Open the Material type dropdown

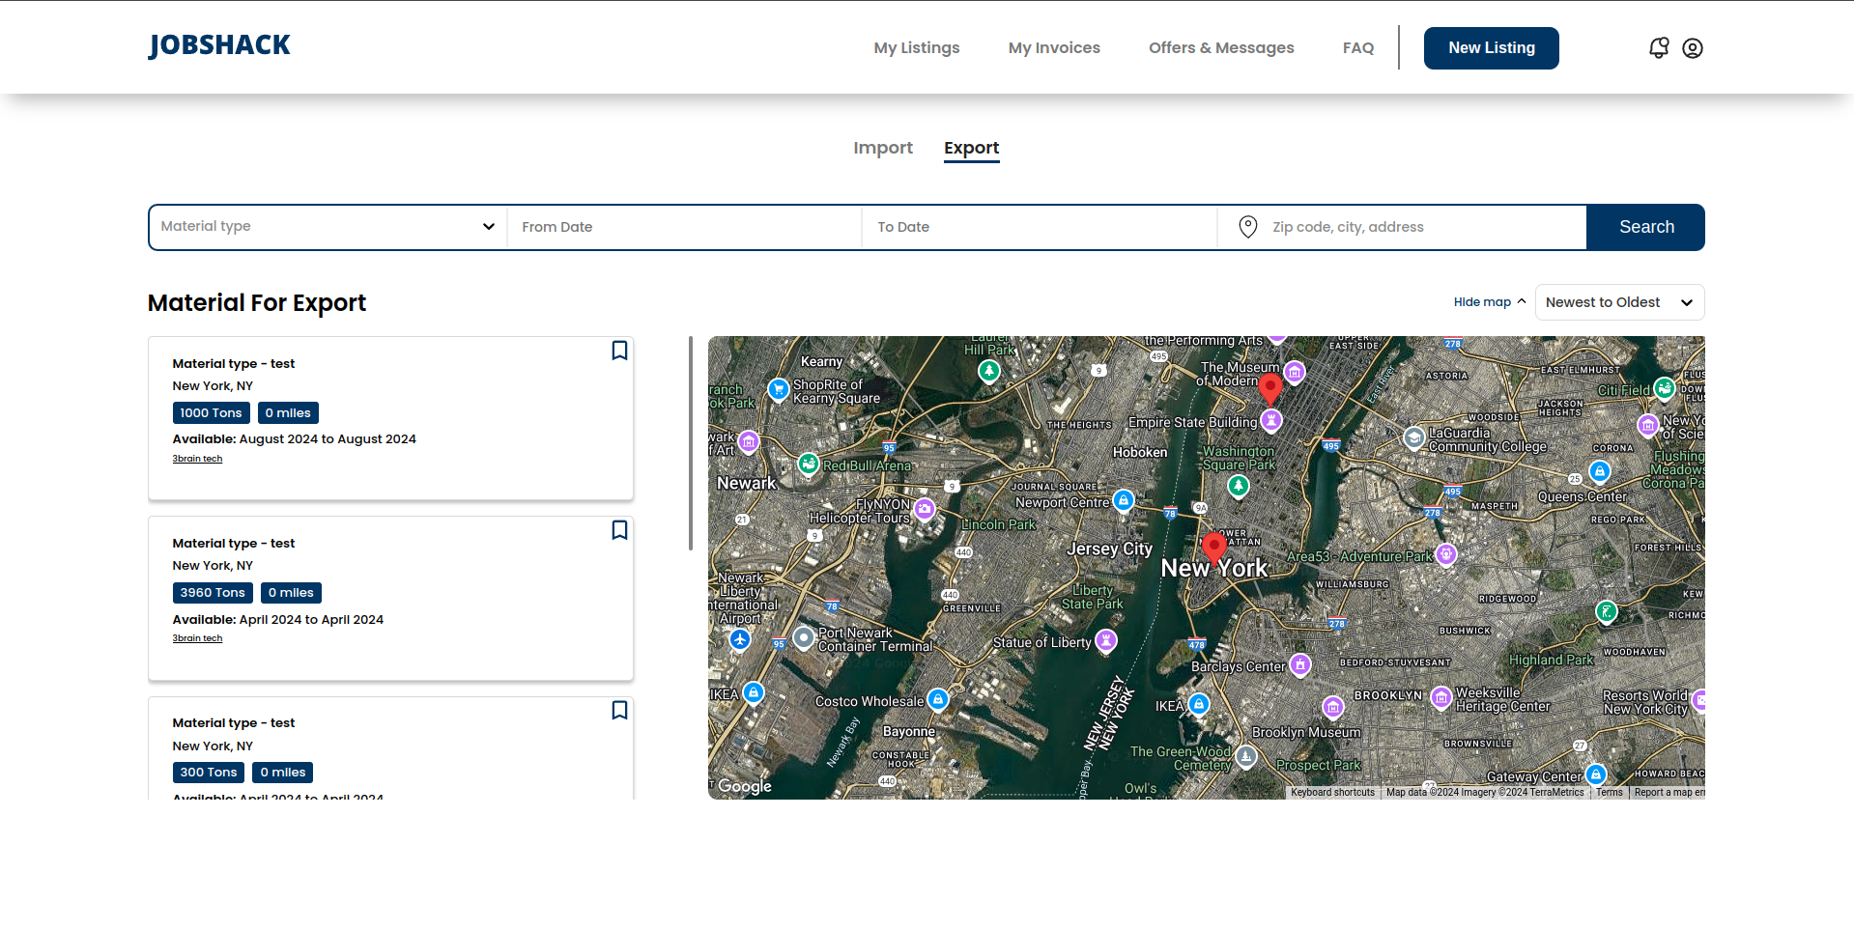click(328, 227)
